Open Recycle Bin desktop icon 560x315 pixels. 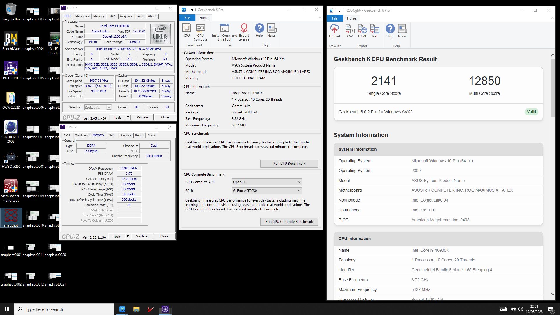(x=11, y=12)
